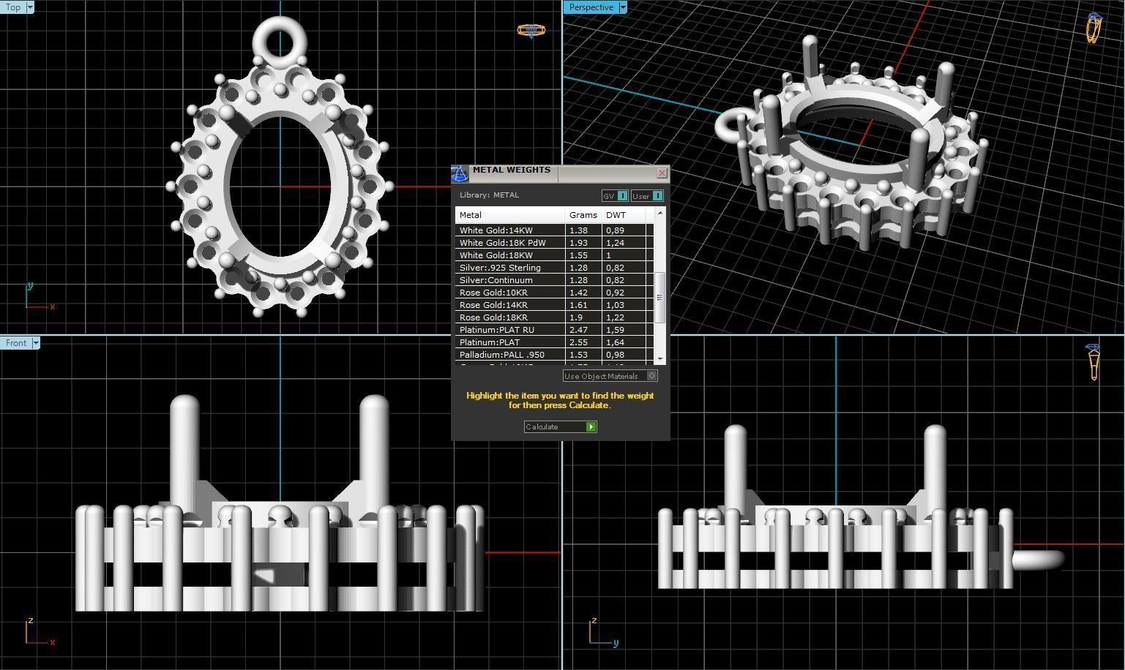
Task: Select the Platinum:PLAT RU row
Action: click(554, 330)
